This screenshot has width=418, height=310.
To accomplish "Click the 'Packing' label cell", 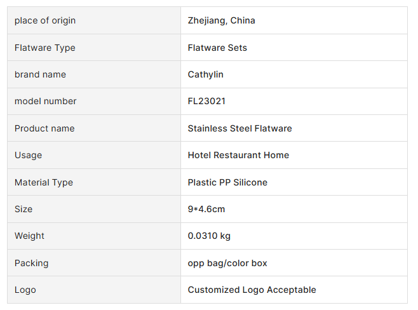I will pos(31,263).
